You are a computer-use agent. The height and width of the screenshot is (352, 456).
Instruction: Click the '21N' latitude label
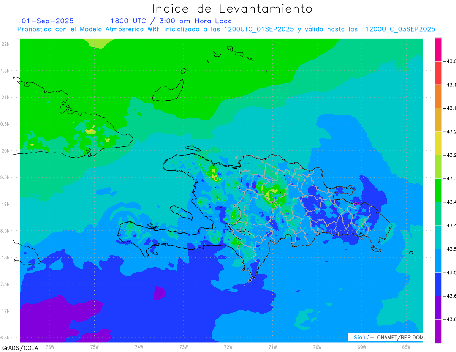click(6, 98)
